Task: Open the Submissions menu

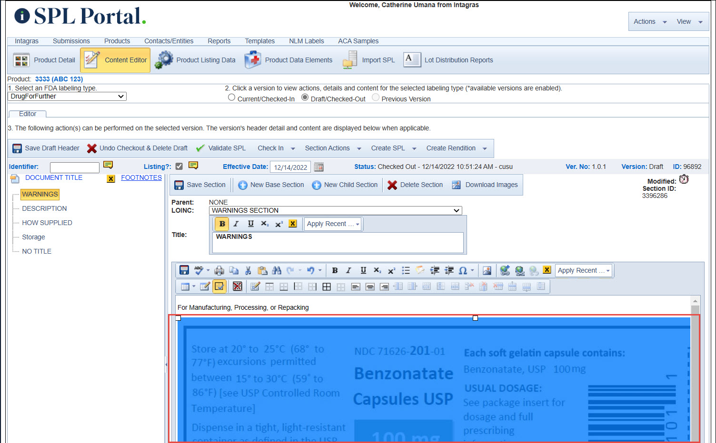Action: coord(71,41)
